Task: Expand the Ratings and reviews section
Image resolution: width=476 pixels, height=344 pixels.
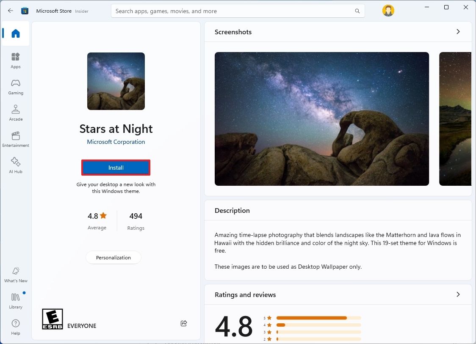Action: coord(458,294)
